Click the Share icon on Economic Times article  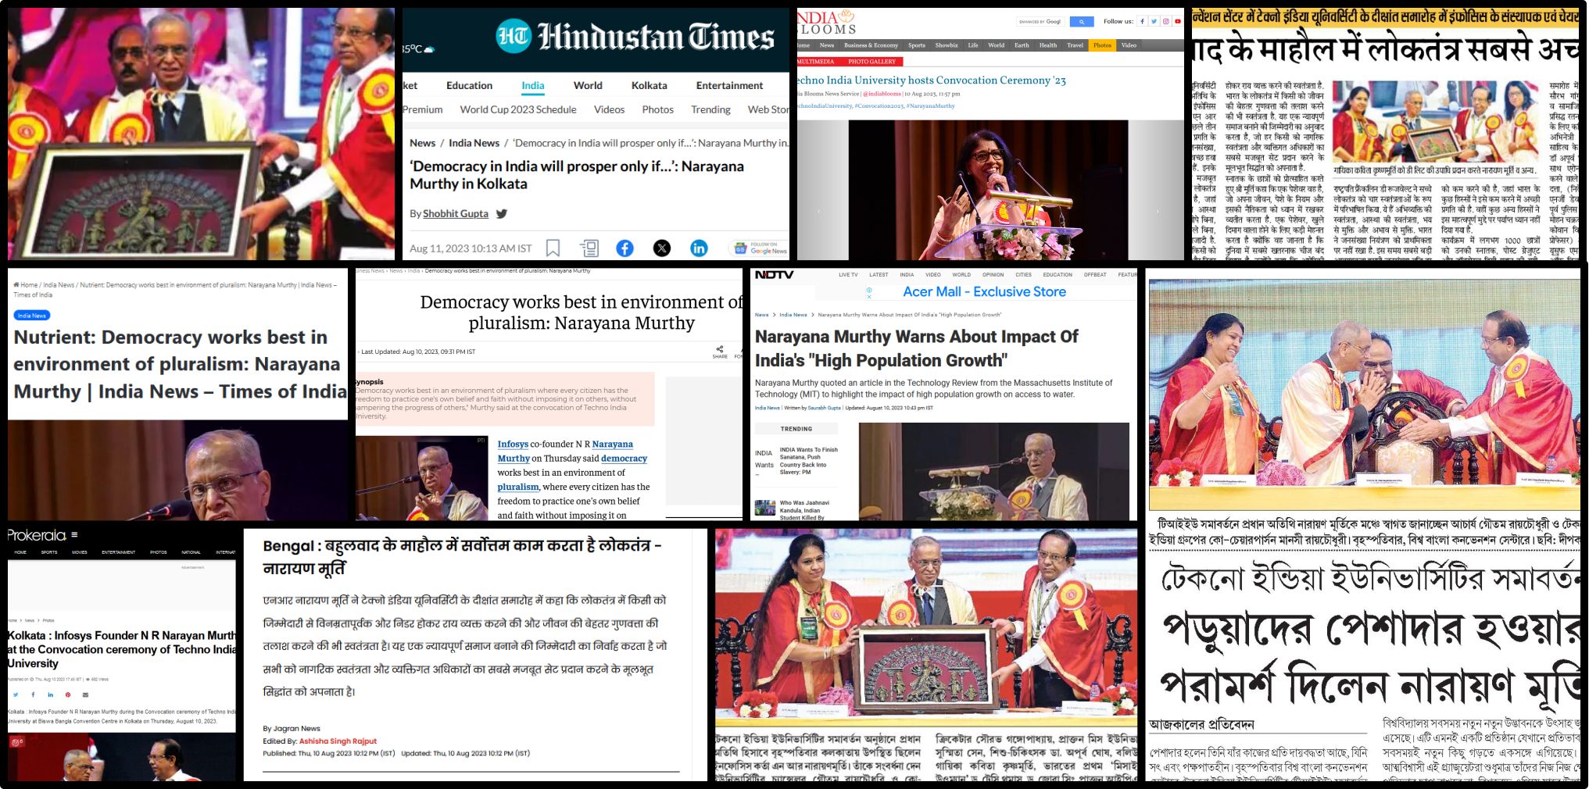719,351
